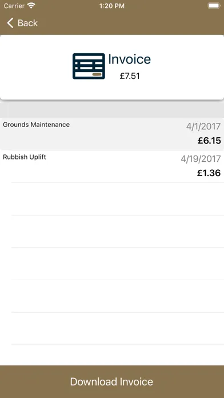
Task: Tap the Carrier label in status bar
Action: 14,6
